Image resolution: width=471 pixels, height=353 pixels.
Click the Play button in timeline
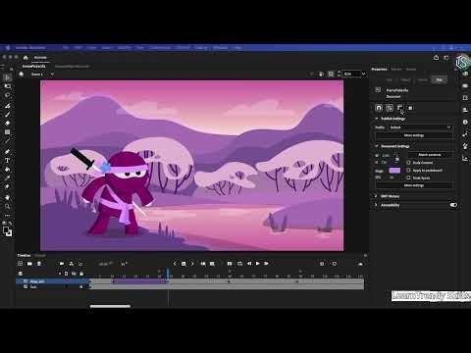[258, 264]
